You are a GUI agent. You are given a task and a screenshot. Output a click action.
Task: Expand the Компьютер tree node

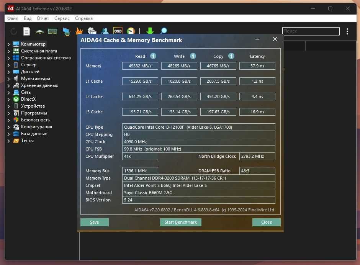click(x=8, y=44)
